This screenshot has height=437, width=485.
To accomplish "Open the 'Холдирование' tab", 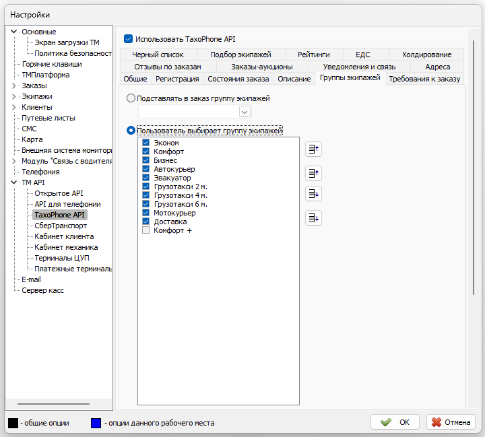I will click(x=427, y=55).
